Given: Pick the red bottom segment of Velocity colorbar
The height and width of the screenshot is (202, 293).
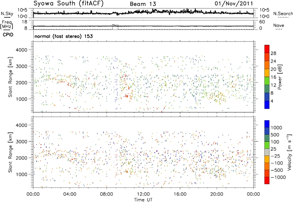Looking at the screenshot, I should coord(267,180).
